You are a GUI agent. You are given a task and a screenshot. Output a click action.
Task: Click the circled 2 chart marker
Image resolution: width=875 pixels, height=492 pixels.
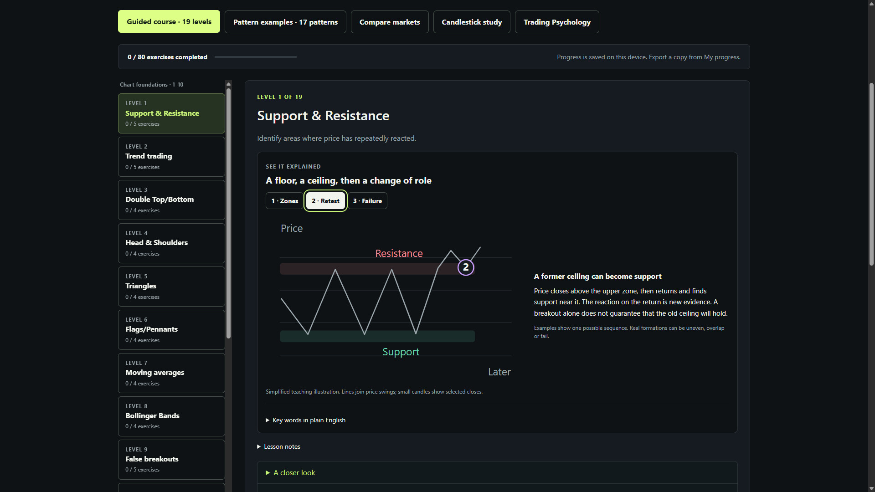pos(466,267)
